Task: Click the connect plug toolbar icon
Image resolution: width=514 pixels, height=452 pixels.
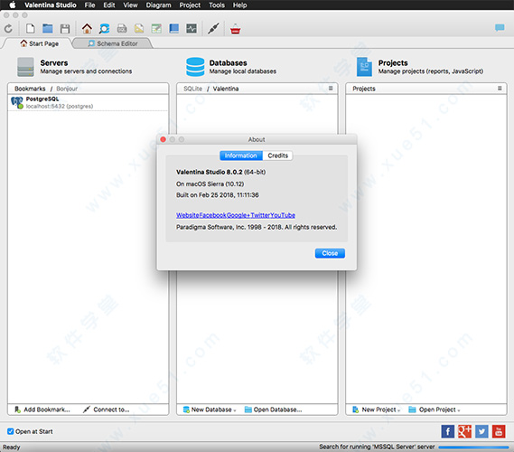Action: 213,29
